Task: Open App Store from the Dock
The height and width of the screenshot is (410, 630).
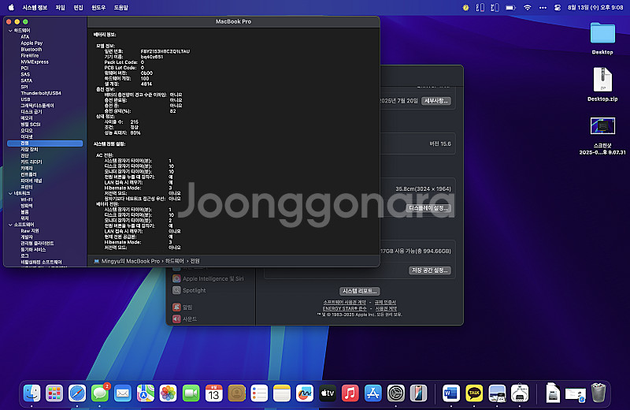Action: coord(372,393)
